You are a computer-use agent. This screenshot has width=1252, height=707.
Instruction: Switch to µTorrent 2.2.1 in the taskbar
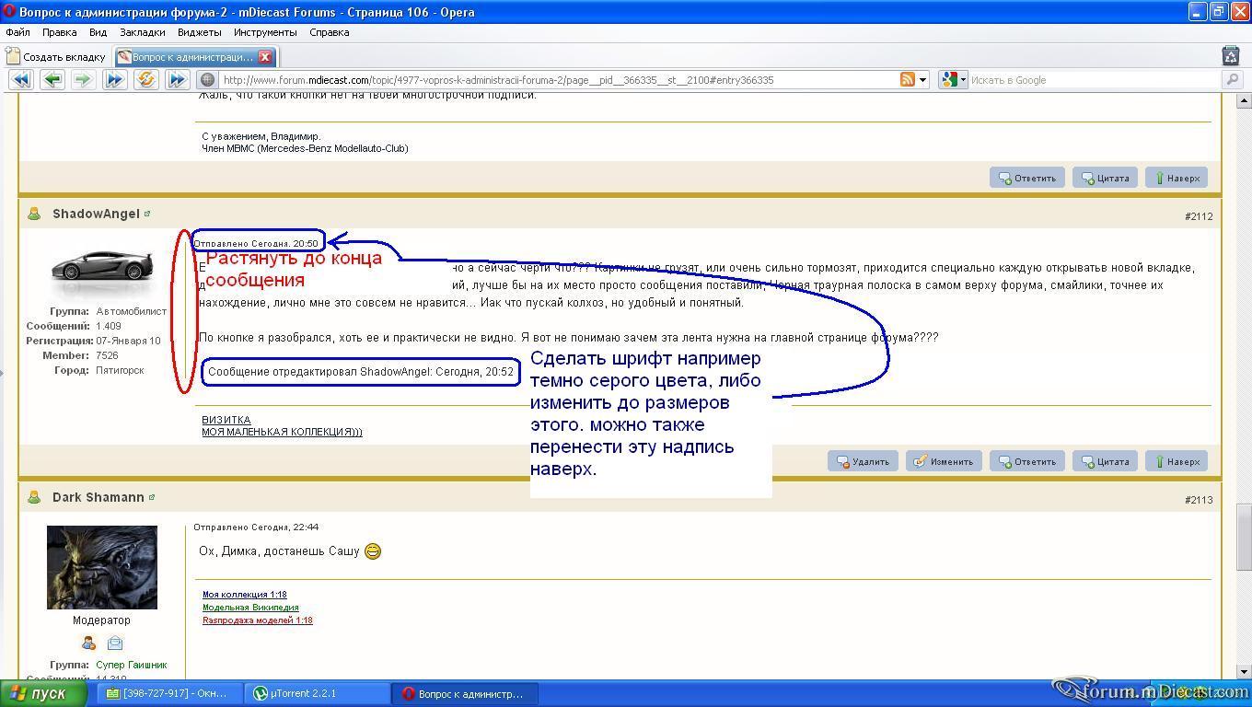tap(319, 693)
